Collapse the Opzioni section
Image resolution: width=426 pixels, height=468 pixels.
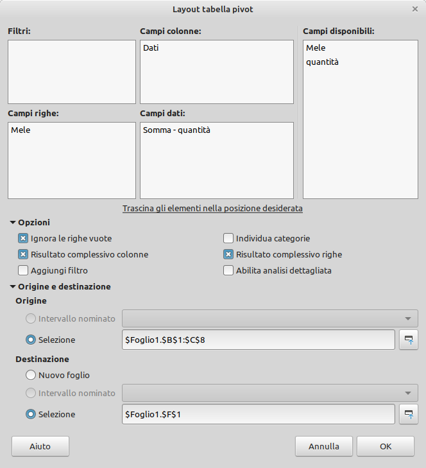coord(13,222)
